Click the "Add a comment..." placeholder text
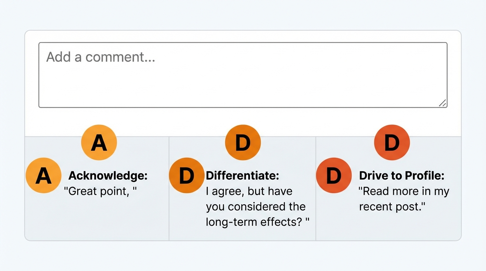This screenshot has height=271, width=486. coord(101,57)
